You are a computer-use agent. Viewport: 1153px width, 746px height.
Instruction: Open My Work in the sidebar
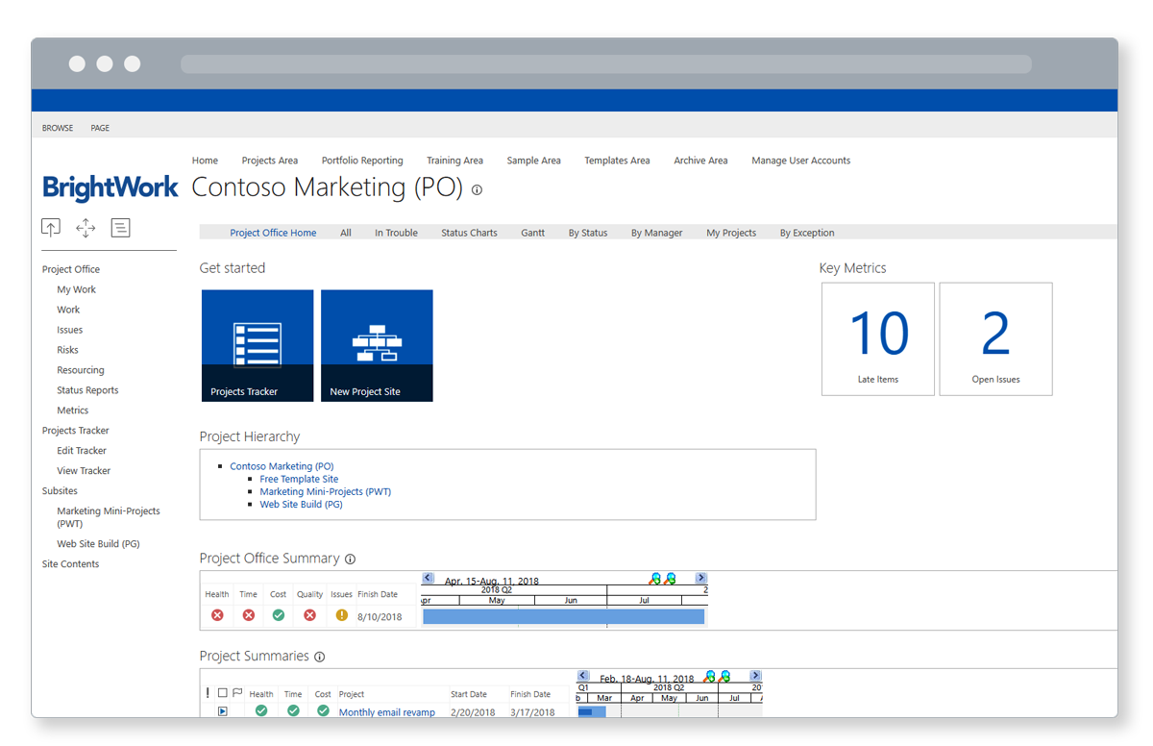[x=76, y=289]
